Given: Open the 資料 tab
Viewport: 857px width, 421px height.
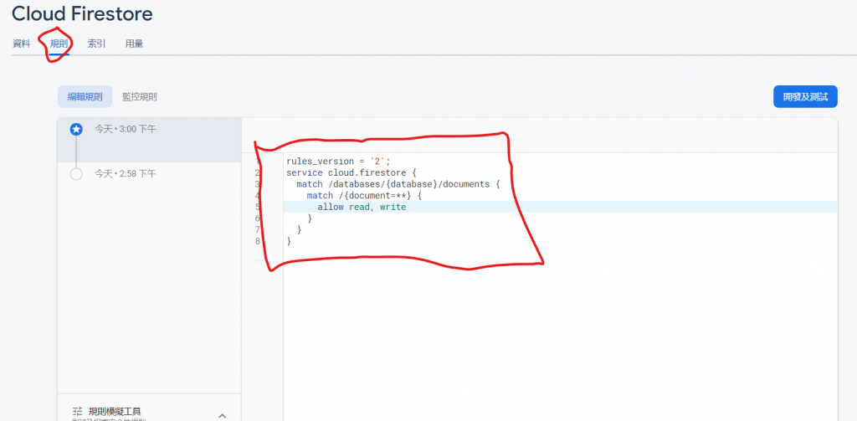Looking at the screenshot, I should point(21,44).
